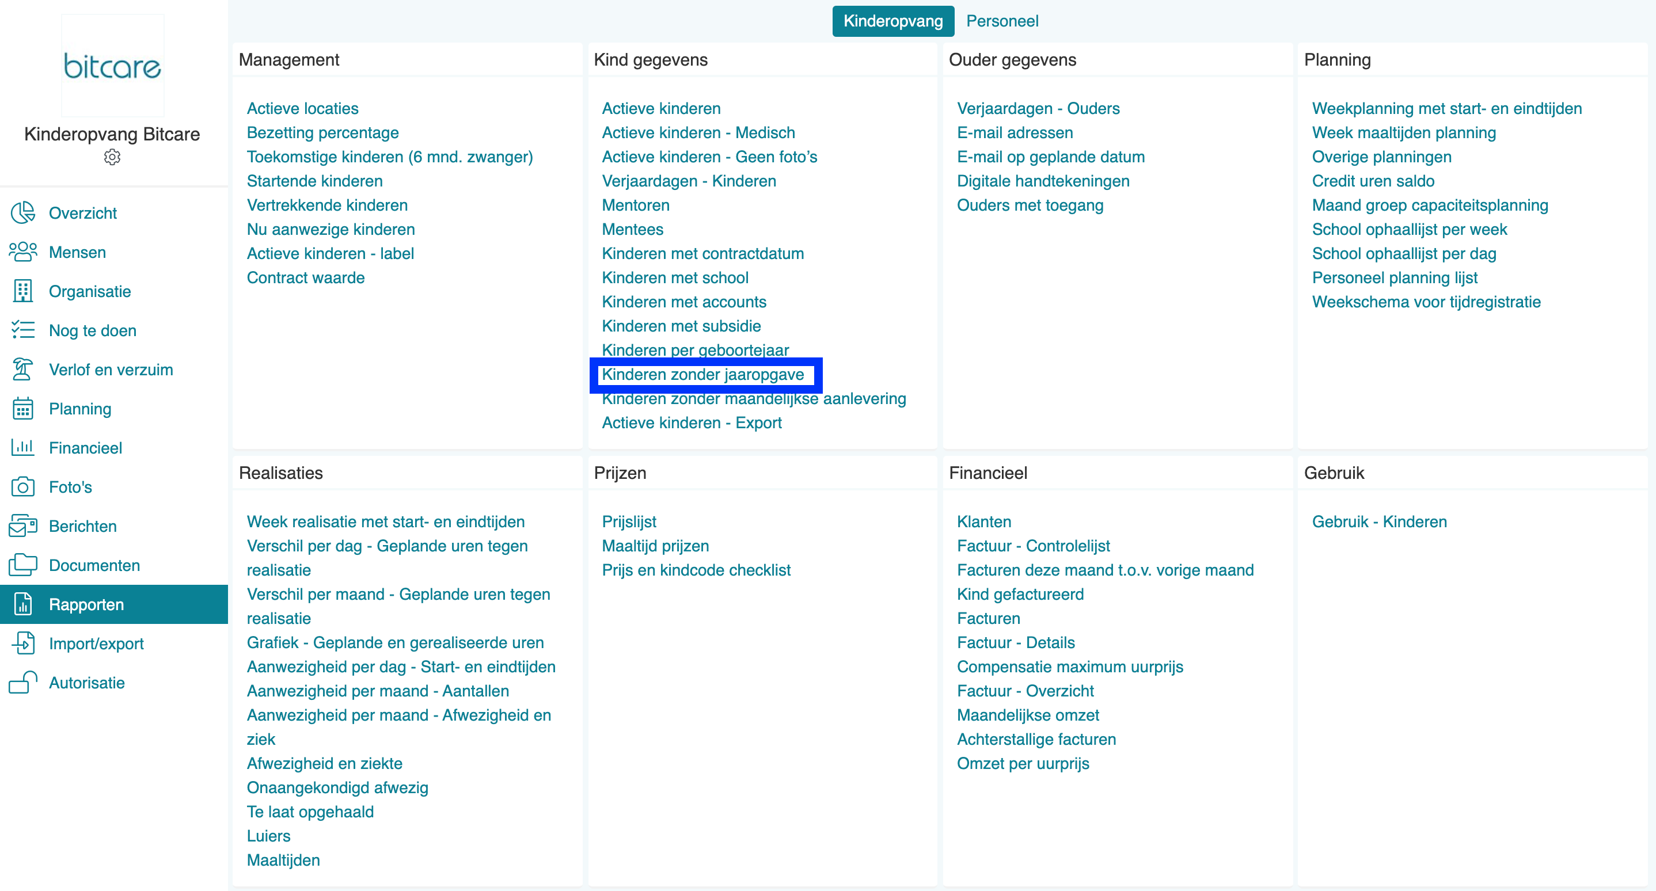Go to Mensen in the sidebar
Screen dimensions: 1656x891
tap(78, 253)
